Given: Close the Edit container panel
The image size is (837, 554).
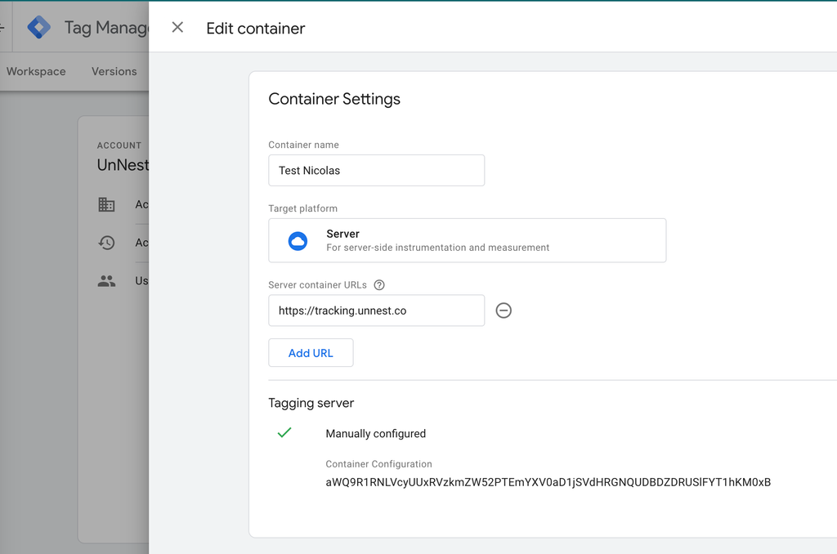Looking at the screenshot, I should coord(177,27).
